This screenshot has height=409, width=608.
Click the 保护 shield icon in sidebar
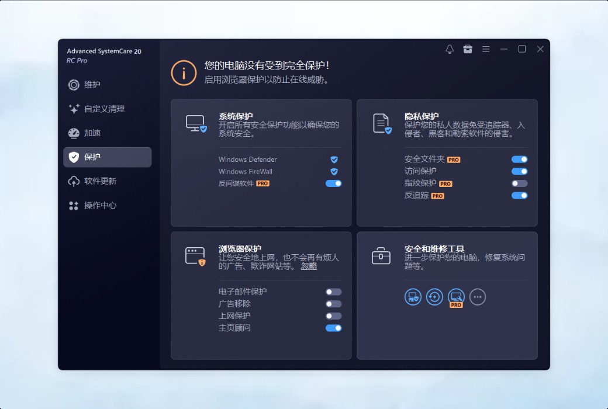coord(74,157)
